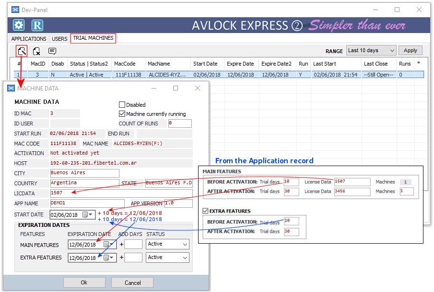Click ACTIVATION value 'Not activated yet'

click(x=75, y=153)
